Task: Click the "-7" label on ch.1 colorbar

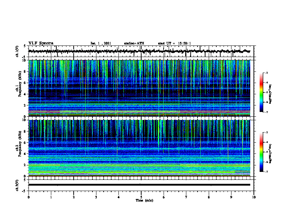Action: 266,112
